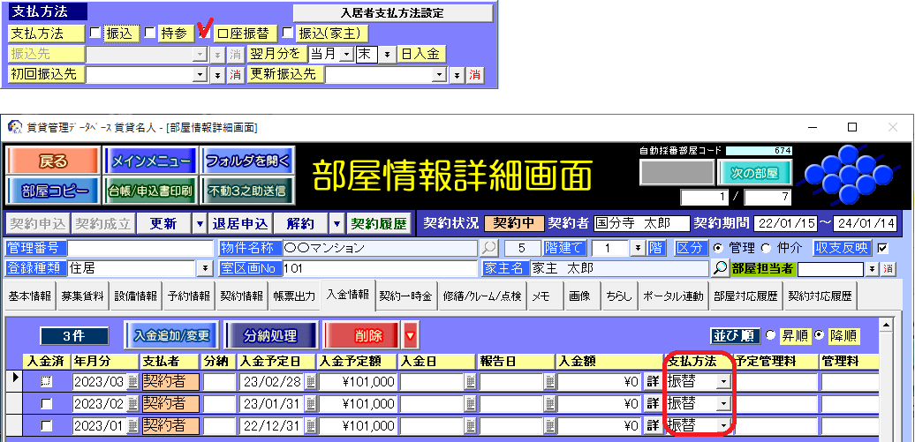Click the 管理番号 input field

tap(140, 249)
